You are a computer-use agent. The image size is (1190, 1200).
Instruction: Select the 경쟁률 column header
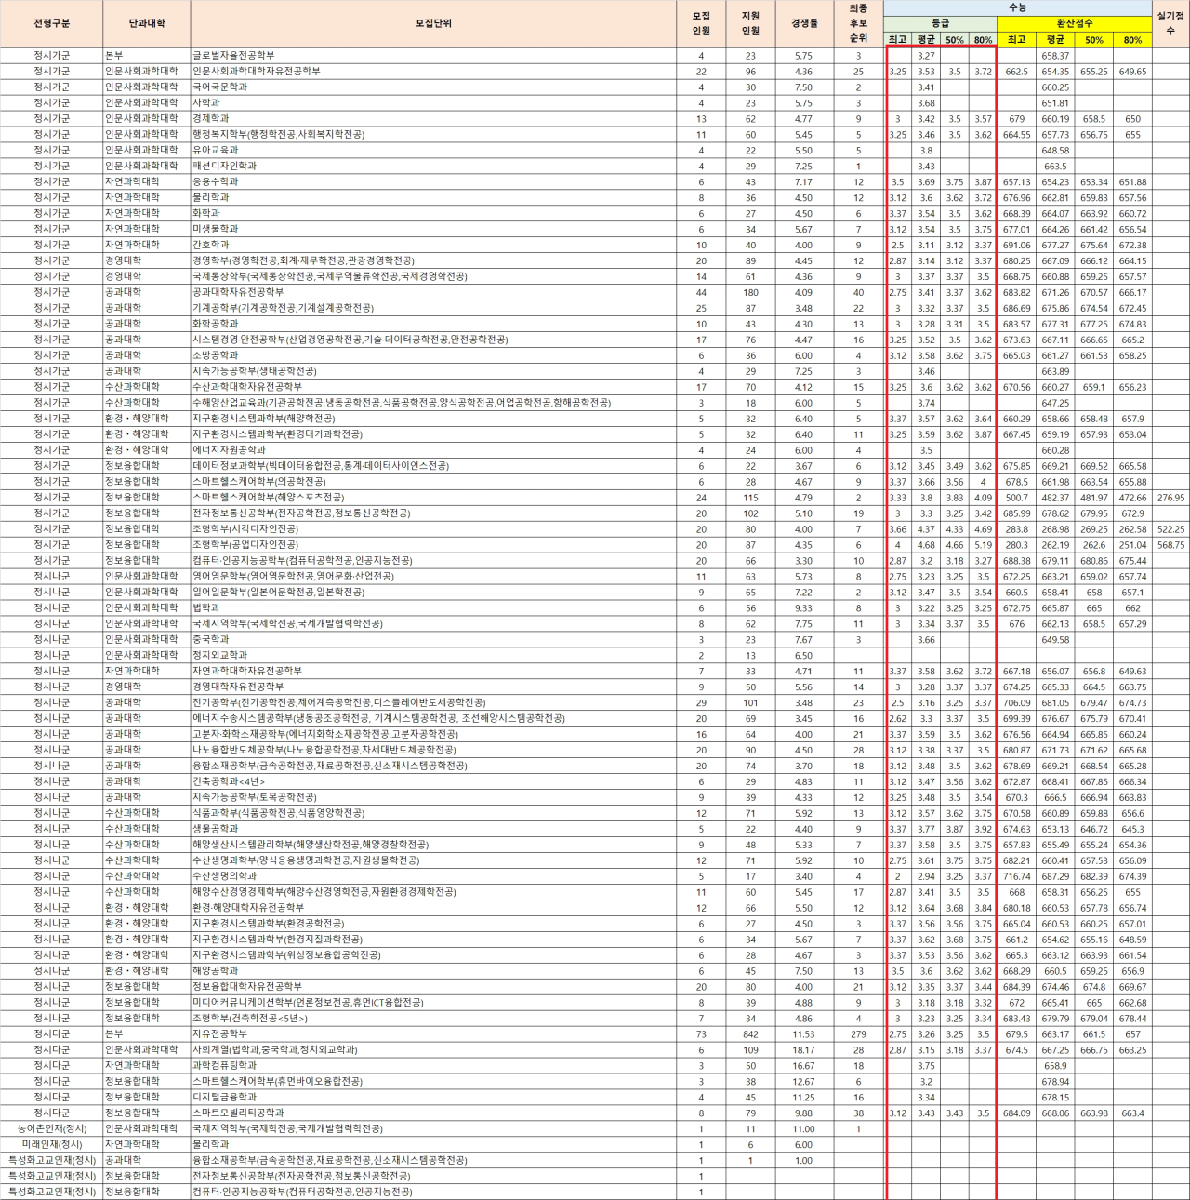[804, 23]
